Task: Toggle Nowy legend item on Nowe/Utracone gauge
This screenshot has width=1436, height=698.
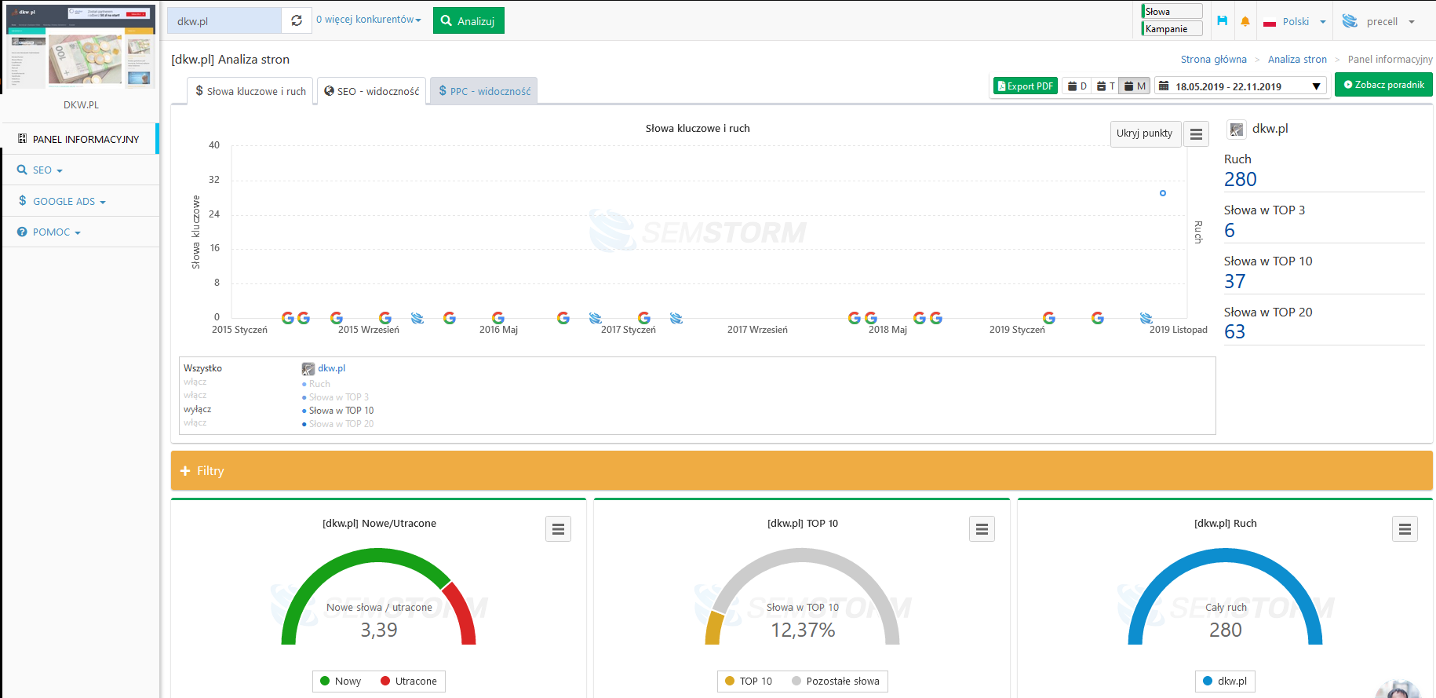Action: (341, 681)
